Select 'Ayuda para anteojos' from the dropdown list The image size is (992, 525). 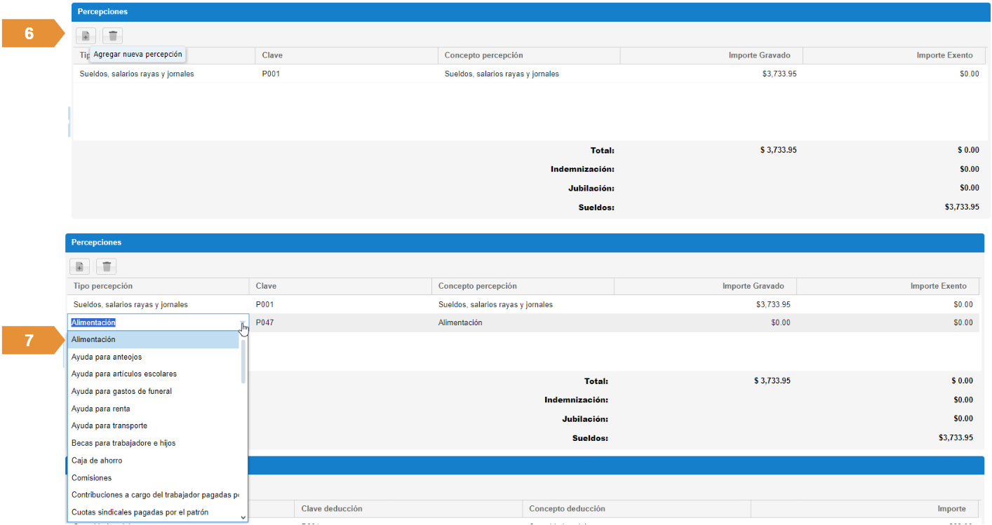(107, 357)
